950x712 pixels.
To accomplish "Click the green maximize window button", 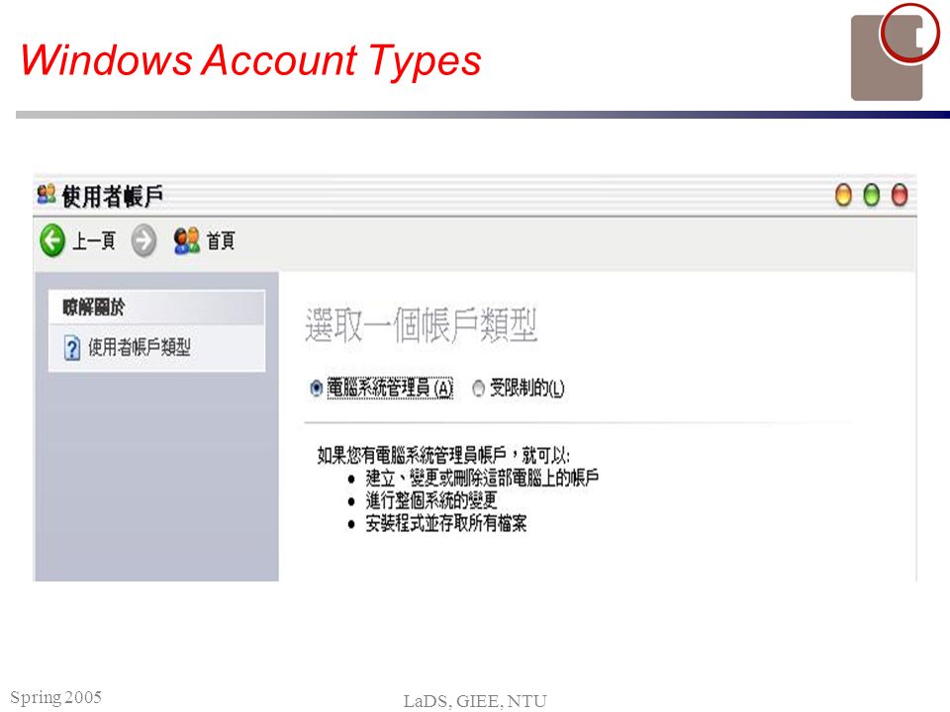I will click(x=871, y=195).
